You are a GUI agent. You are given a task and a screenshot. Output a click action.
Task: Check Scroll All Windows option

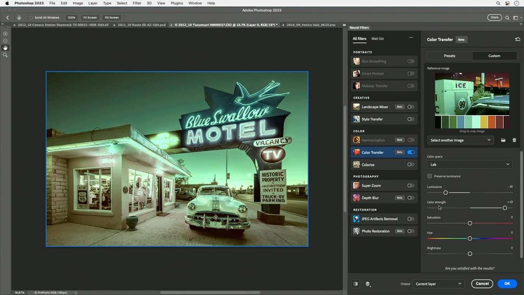click(x=31, y=18)
